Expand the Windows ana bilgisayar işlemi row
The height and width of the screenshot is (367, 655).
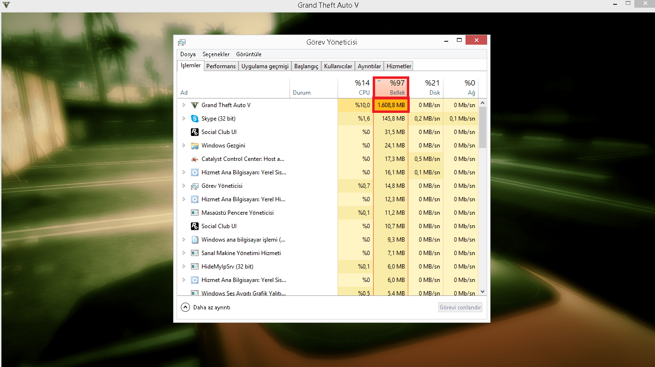click(x=184, y=240)
